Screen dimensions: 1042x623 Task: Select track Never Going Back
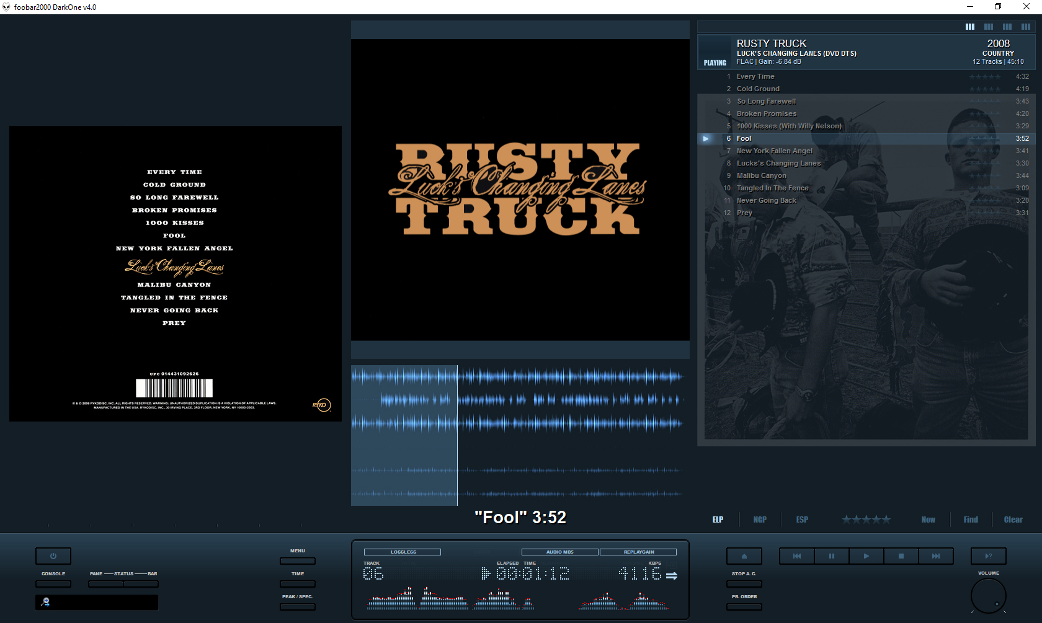pos(866,200)
